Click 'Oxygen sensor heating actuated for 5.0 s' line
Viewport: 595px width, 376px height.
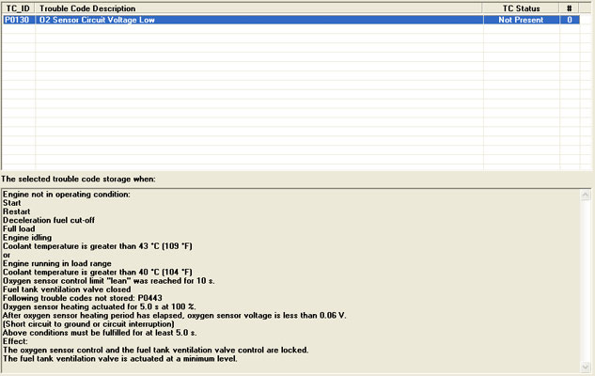pos(100,306)
